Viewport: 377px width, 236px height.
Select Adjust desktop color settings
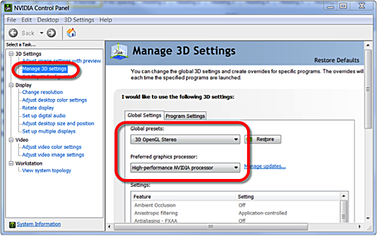pyautogui.click(x=55, y=100)
